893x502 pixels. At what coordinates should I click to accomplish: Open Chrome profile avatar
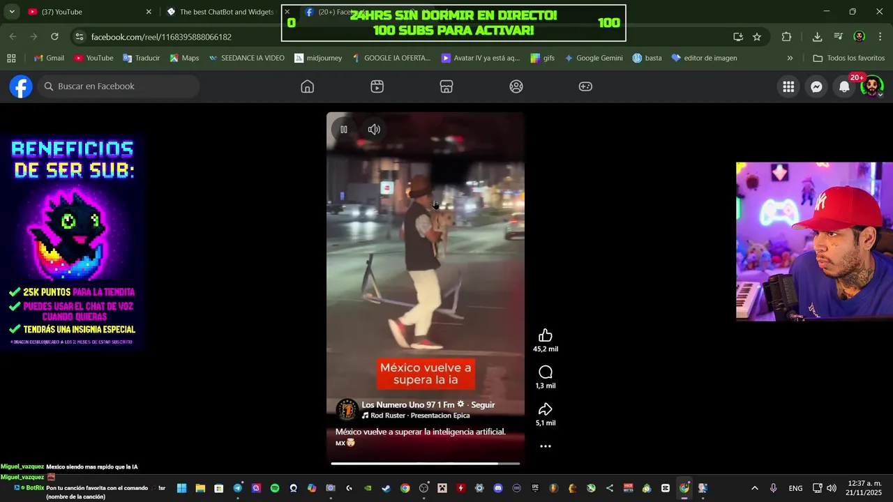click(860, 37)
